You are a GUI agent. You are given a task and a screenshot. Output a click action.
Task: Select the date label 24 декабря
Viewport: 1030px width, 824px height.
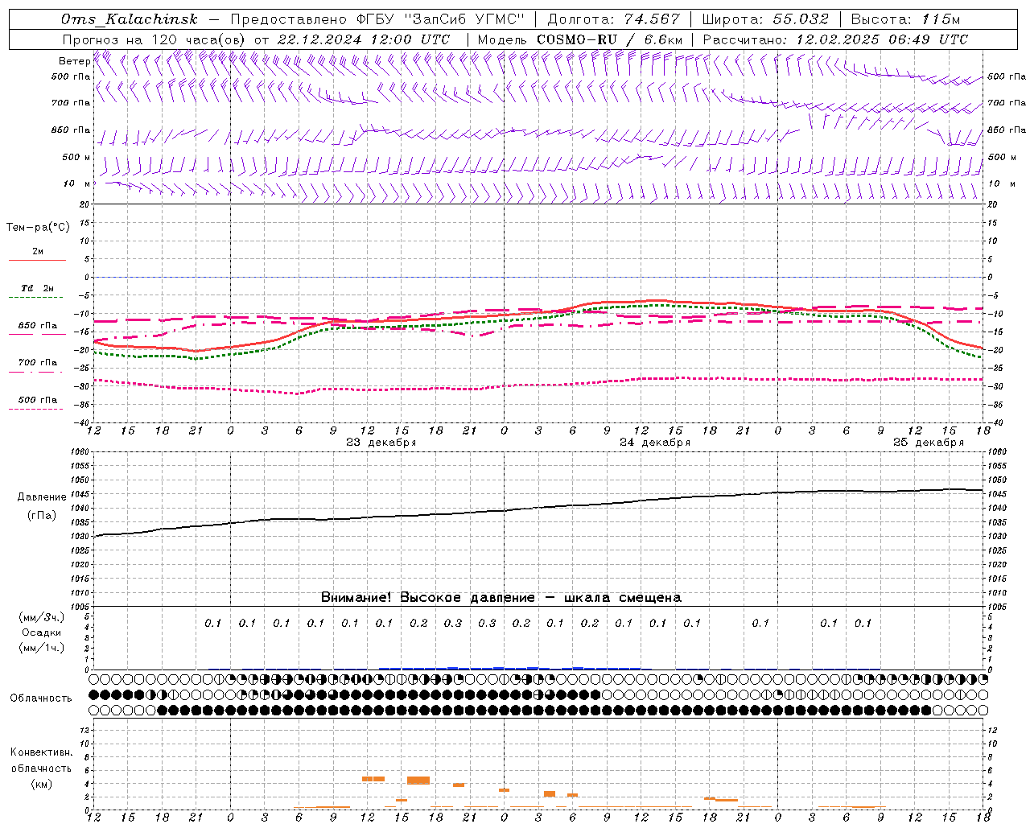pos(654,443)
